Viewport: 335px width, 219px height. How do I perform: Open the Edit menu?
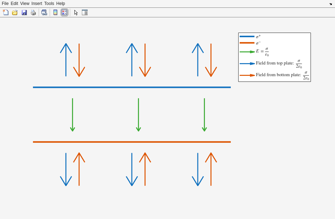14,4
